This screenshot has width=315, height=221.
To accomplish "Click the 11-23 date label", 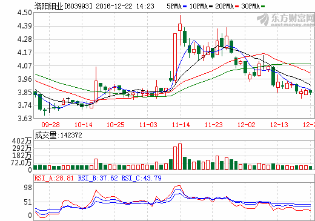I will click(x=214, y=125).
